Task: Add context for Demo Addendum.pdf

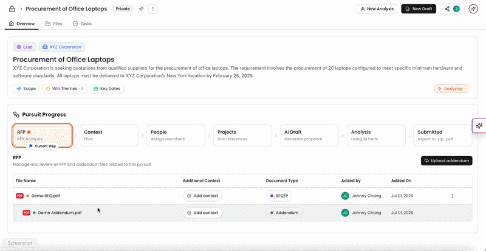Action: coord(202,213)
